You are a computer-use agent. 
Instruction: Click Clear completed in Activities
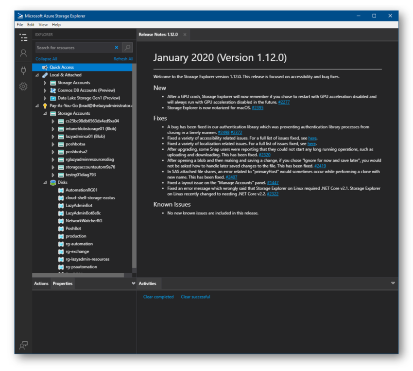(x=158, y=297)
